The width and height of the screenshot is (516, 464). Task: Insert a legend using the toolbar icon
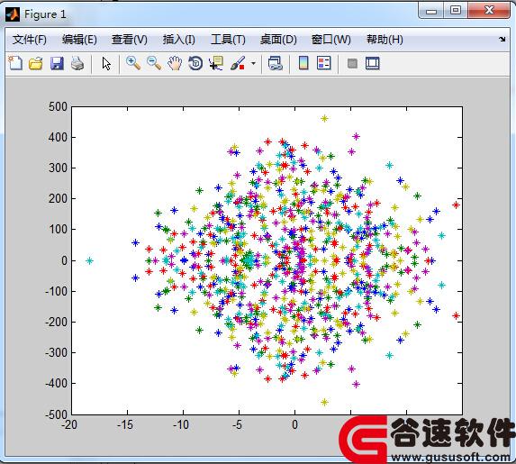(x=324, y=63)
